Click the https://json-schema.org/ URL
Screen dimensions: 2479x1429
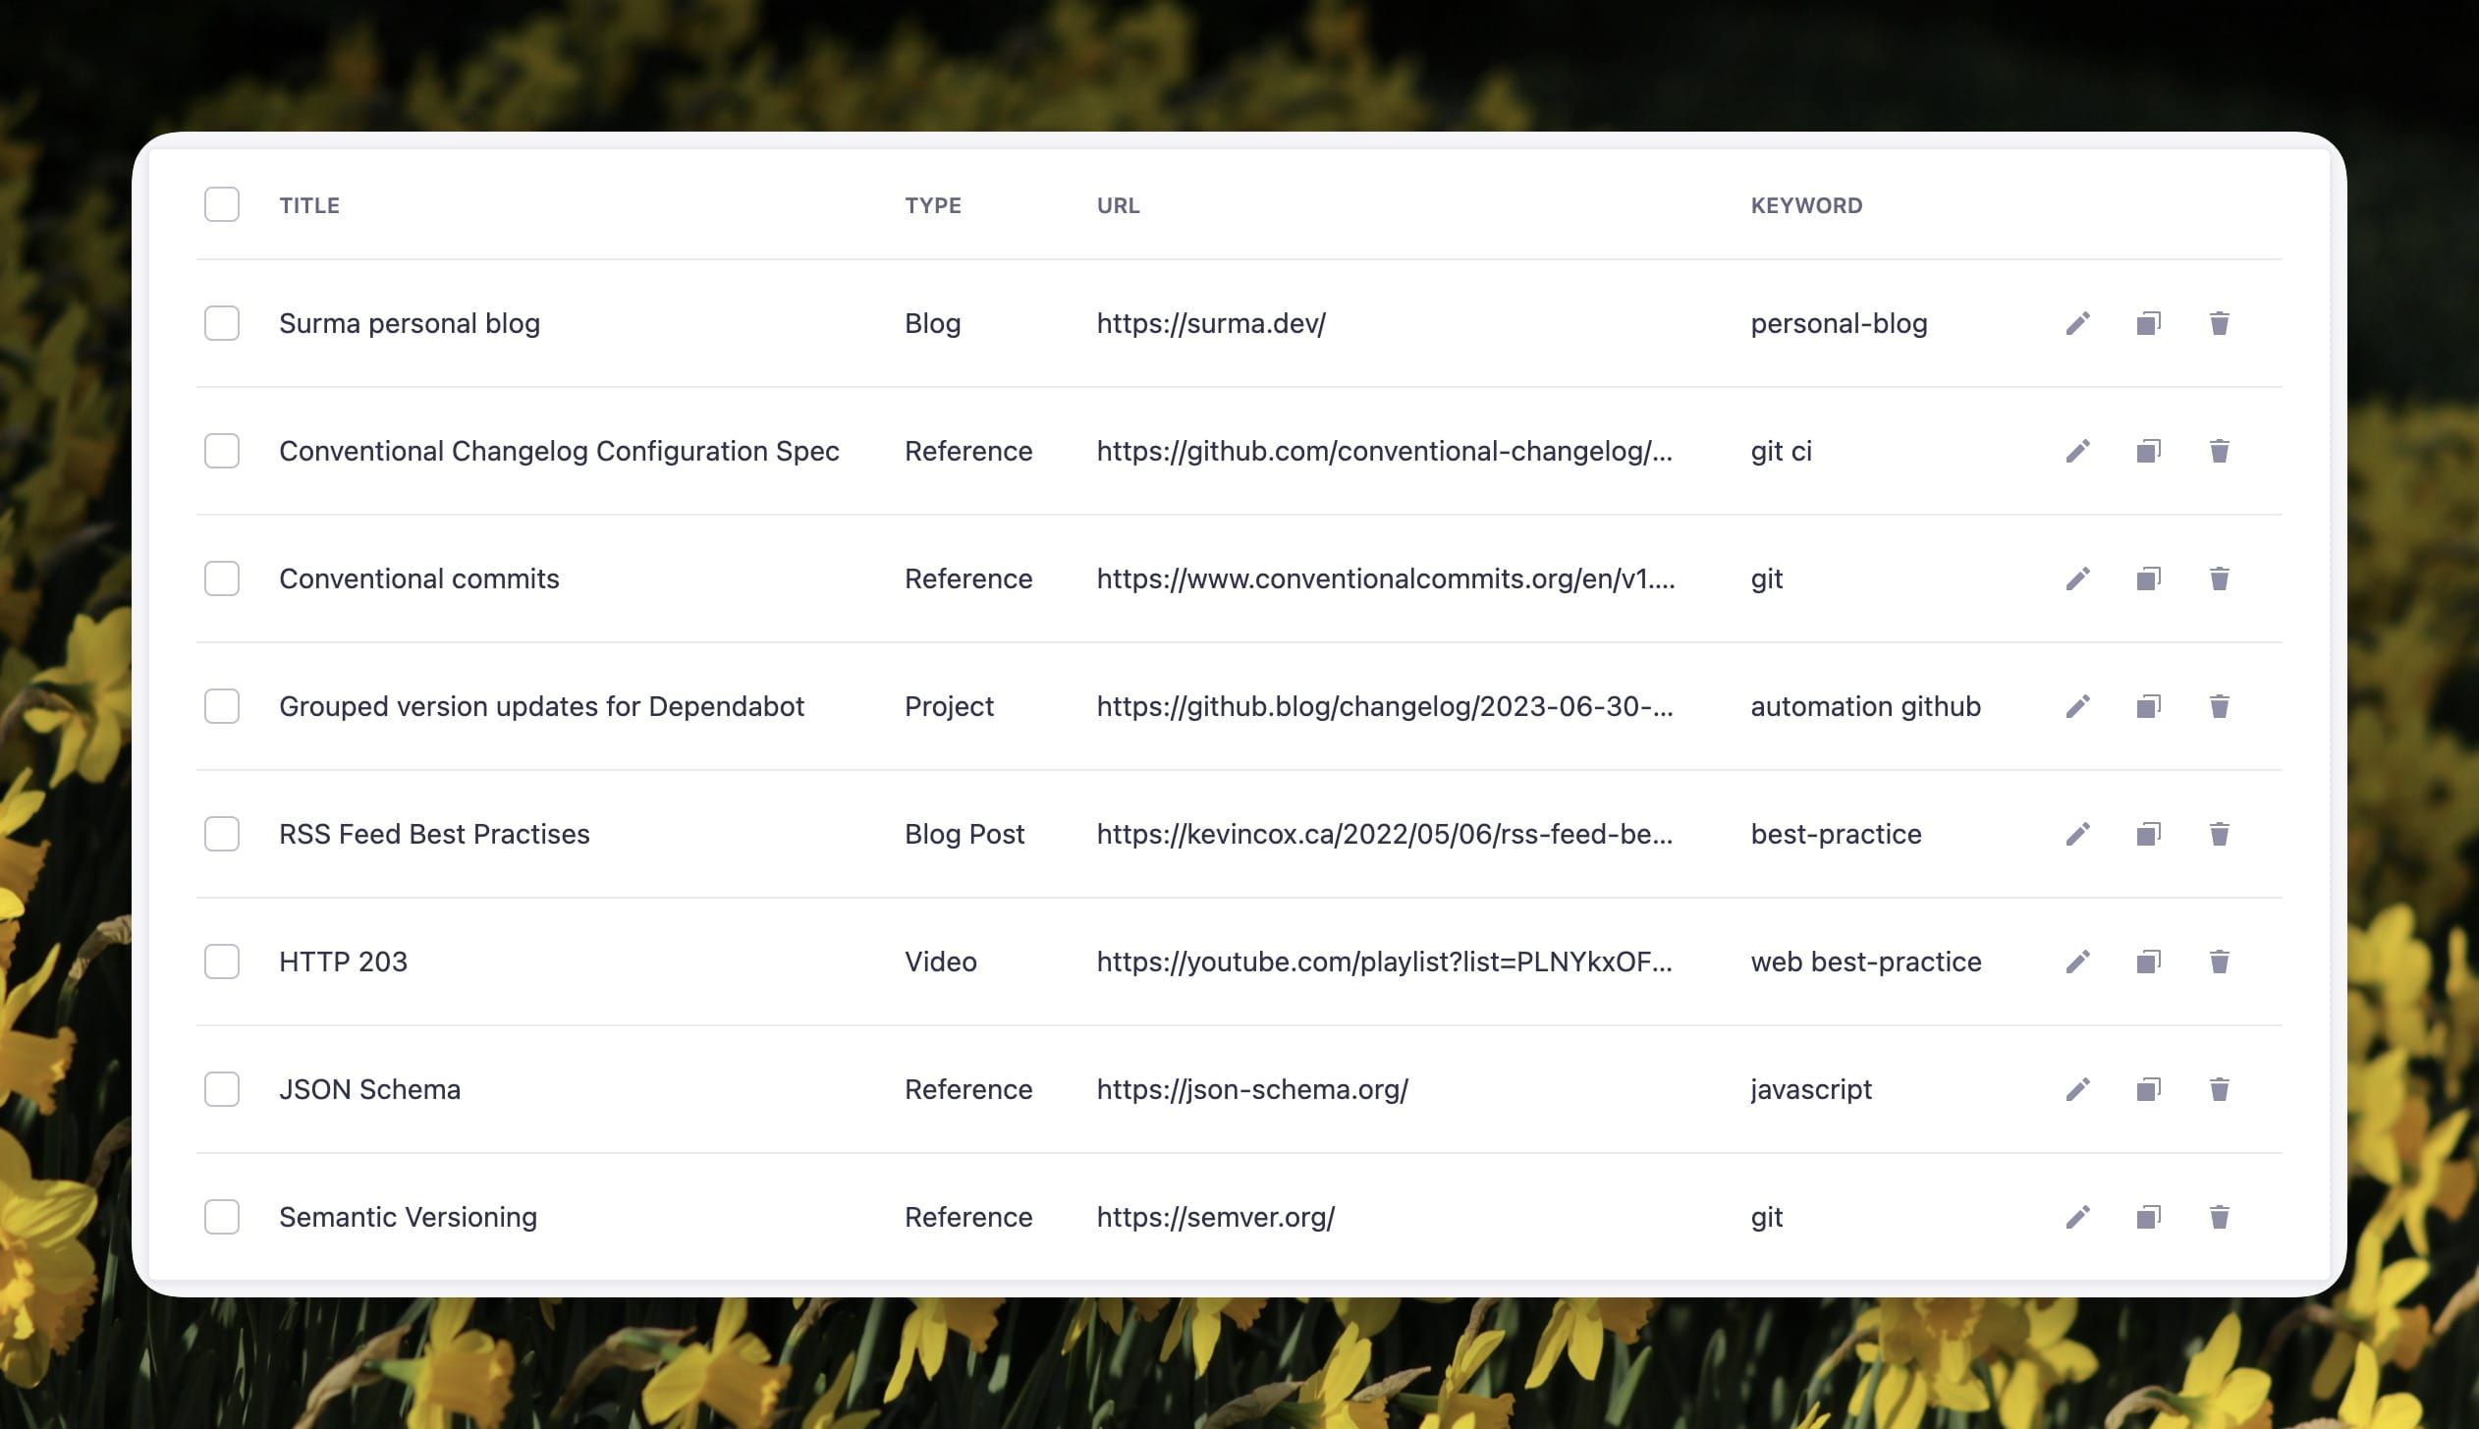tap(1251, 1089)
